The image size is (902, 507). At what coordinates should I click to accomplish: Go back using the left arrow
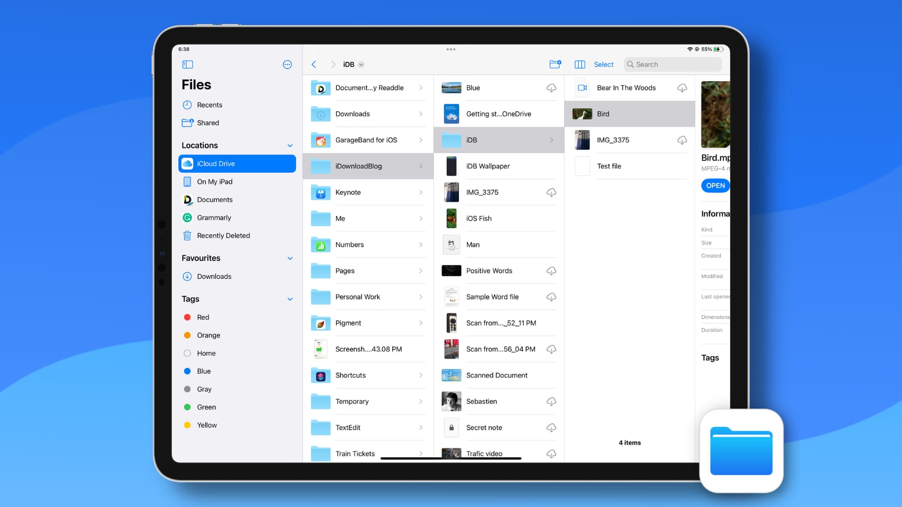pos(314,64)
